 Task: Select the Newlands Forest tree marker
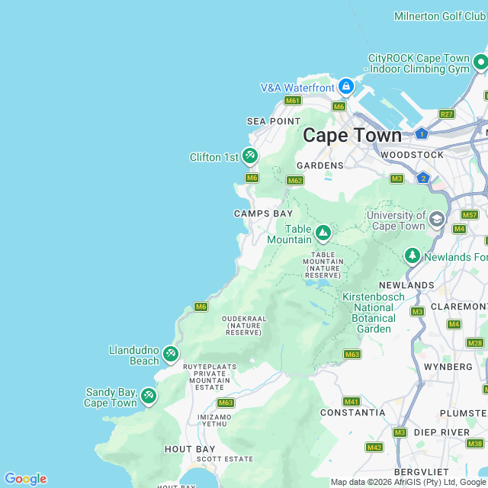click(413, 256)
